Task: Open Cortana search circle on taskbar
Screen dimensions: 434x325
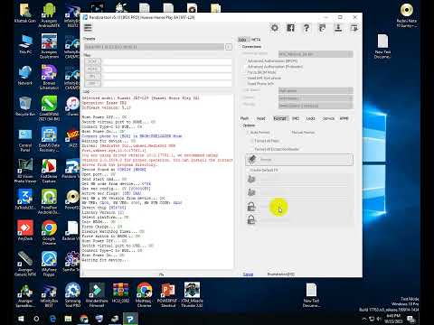Action: click(x=36, y=319)
